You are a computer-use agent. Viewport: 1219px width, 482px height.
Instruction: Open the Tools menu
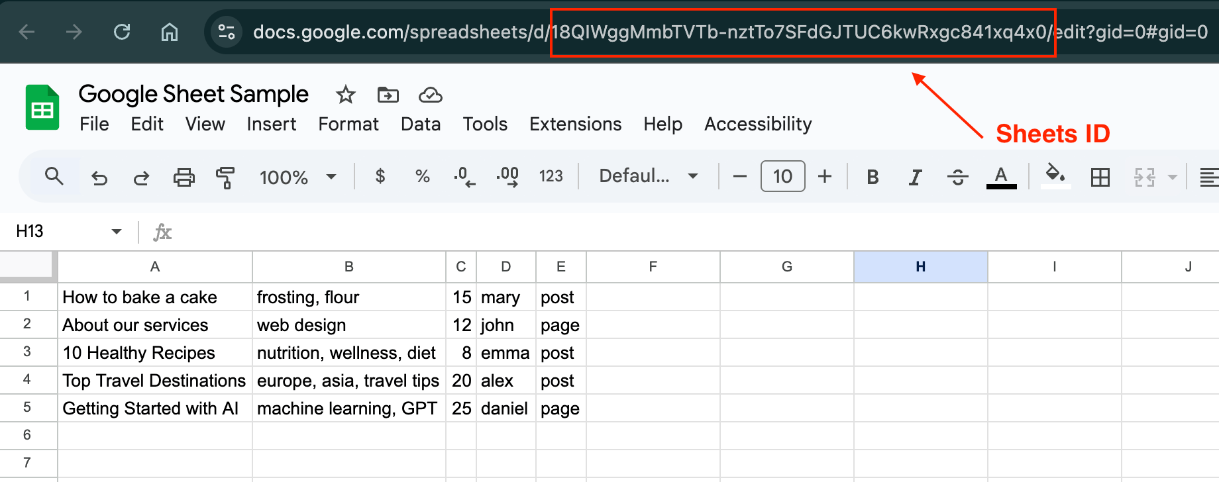pyautogui.click(x=485, y=124)
